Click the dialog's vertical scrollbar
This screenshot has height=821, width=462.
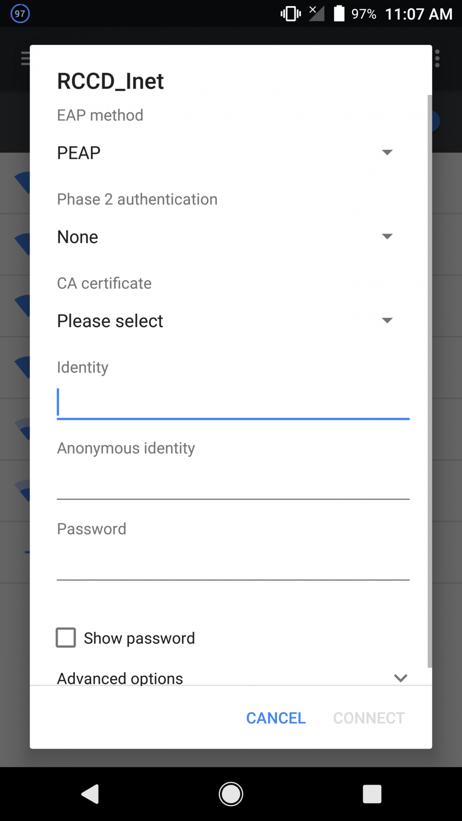pos(430,381)
